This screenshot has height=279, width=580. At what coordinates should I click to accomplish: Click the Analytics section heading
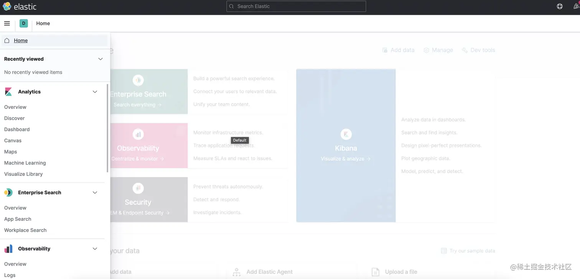(x=29, y=92)
